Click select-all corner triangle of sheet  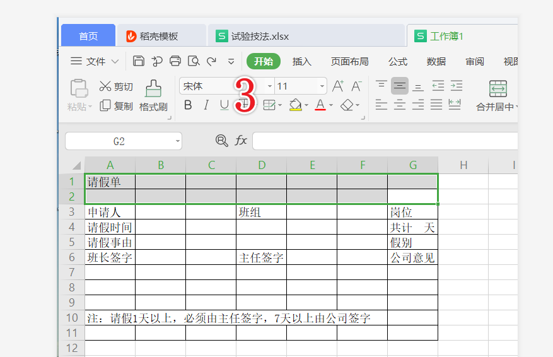76,165
